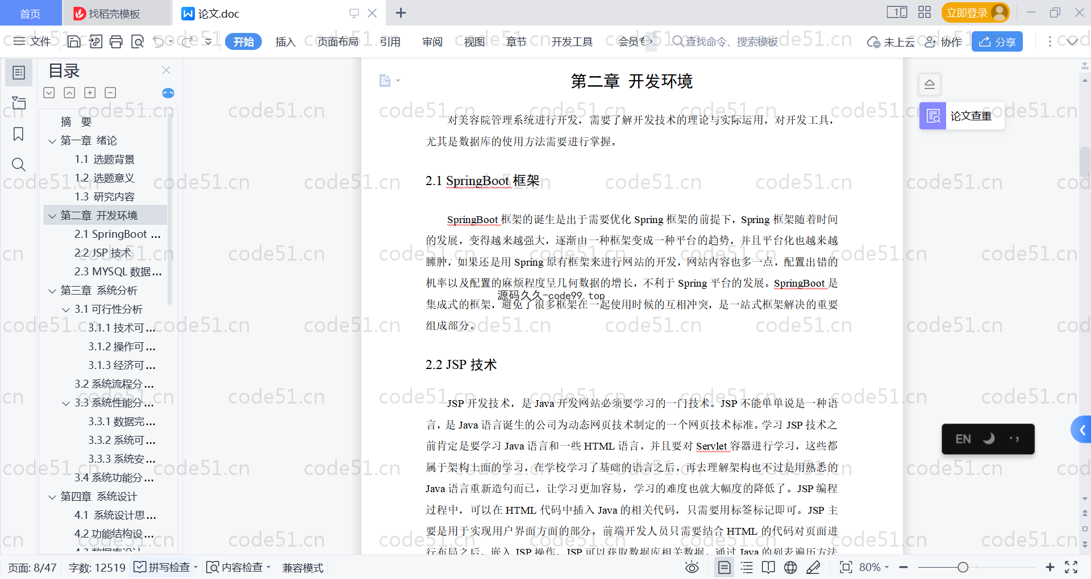Click the 论文查重 button
Screen dimensions: 1091x579
(961, 116)
